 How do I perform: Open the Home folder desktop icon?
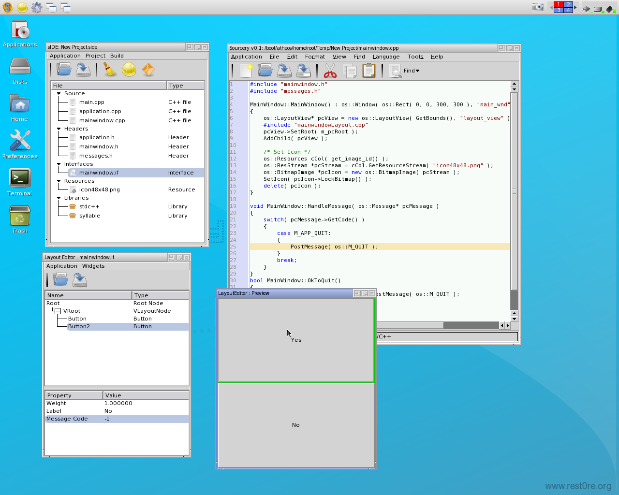tap(20, 108)
